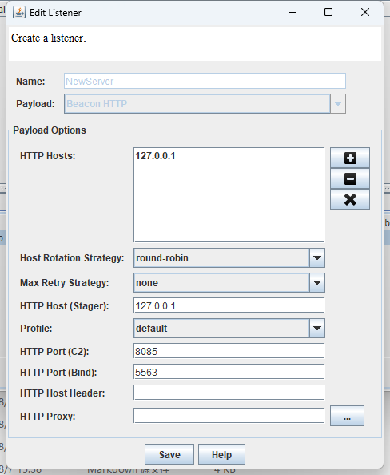Focus the empty HTTP Proxy field

pos(229,416)
